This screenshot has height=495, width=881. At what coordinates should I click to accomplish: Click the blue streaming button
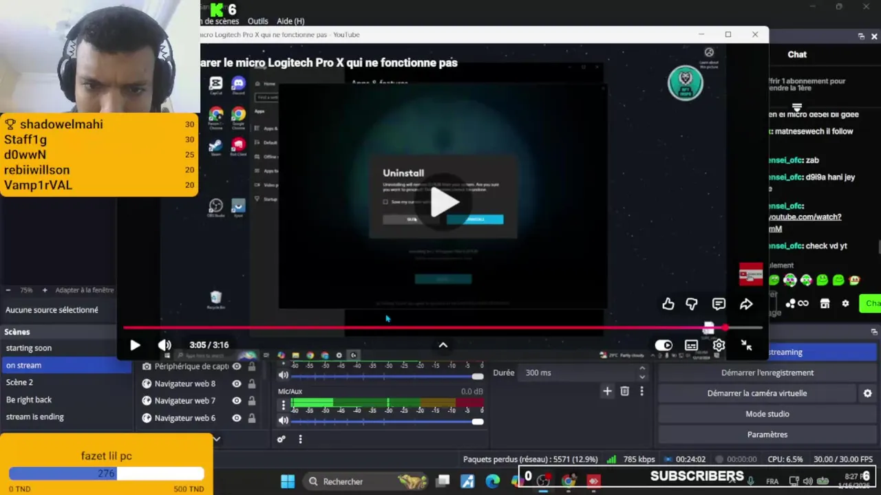(821, 352)
